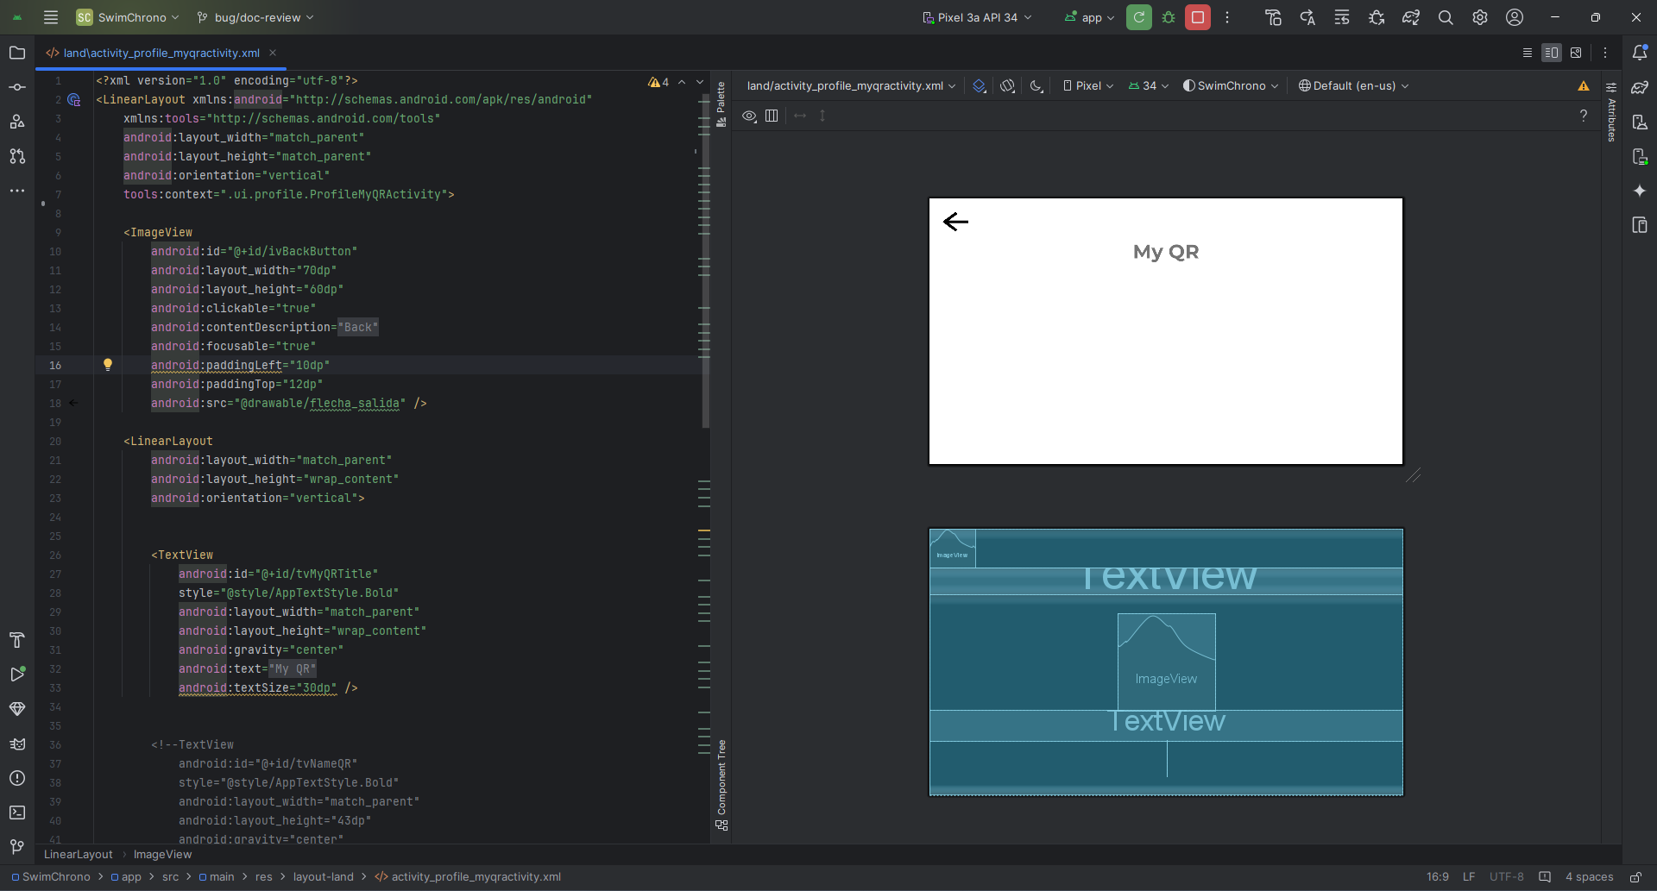Open the Logcat tool window
The height and width of the screenshot is (891, 1657).
tap(17, 744)
